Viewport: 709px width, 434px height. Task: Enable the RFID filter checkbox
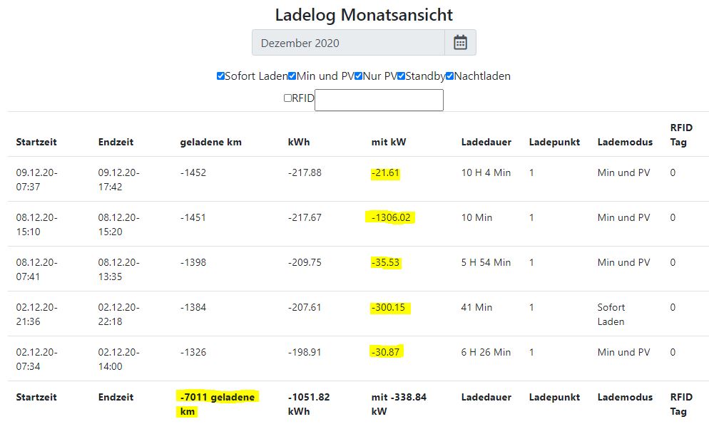(287, 98)
